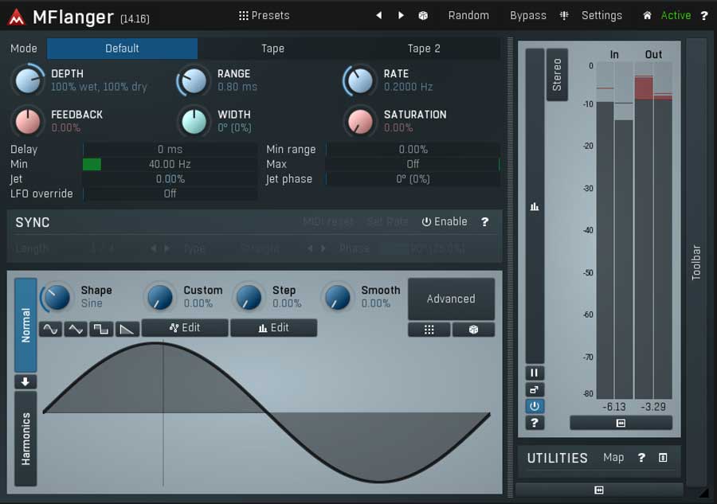
Task: Click the RATE knob
Action: (x=360, y=81)
